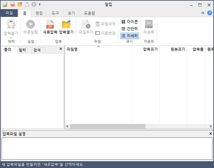Screen dimensions: 214x168
Task: Close the 압축파일 설명 panel
Action: [211, 134]
